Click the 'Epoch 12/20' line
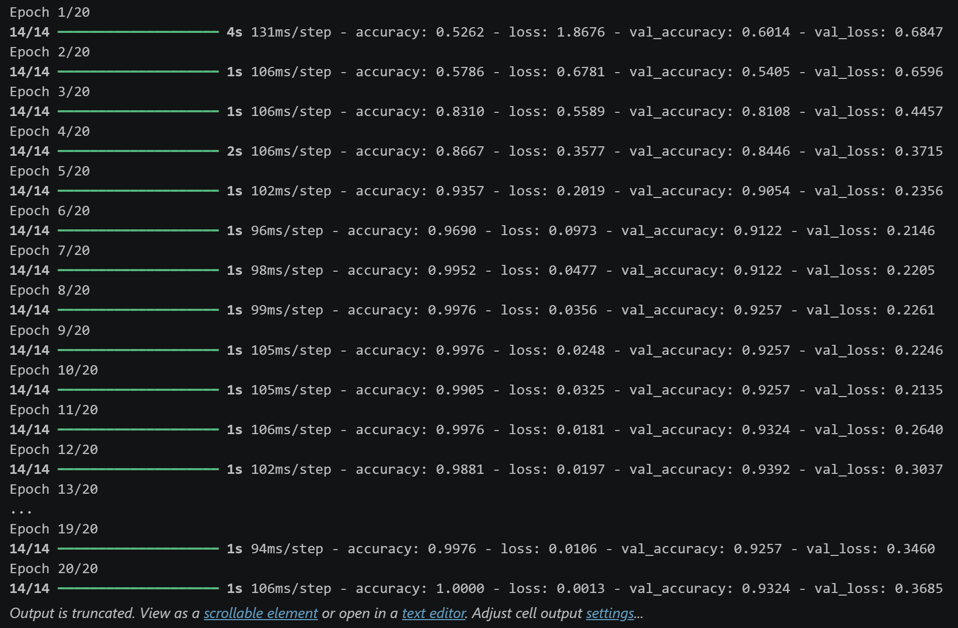 tap(54, 449)
